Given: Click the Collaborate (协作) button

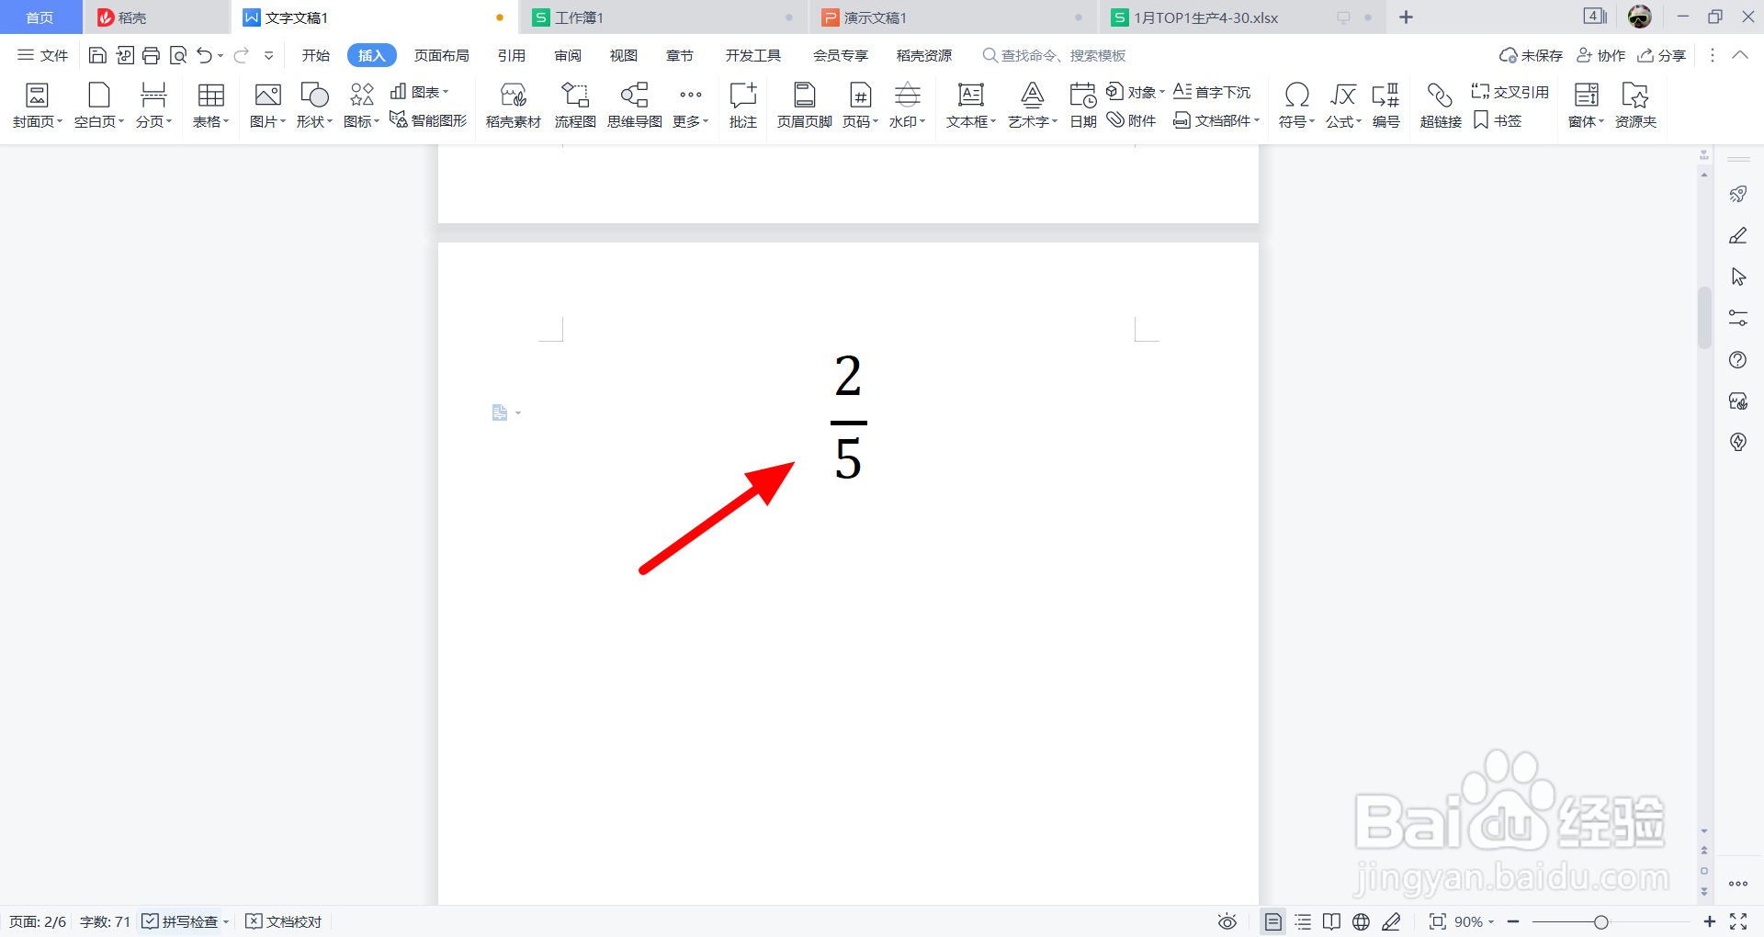Looking at the screenshot, I should [1601, 55].
